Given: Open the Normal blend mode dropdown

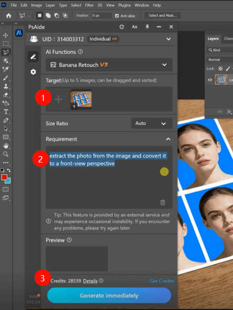Looking at the screenshot, I should [220, 59].
